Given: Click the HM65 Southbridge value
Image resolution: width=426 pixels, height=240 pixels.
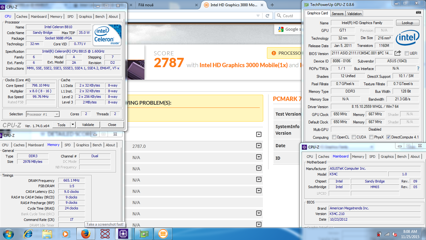Looking at the screenshot, I should pos(375,187).
